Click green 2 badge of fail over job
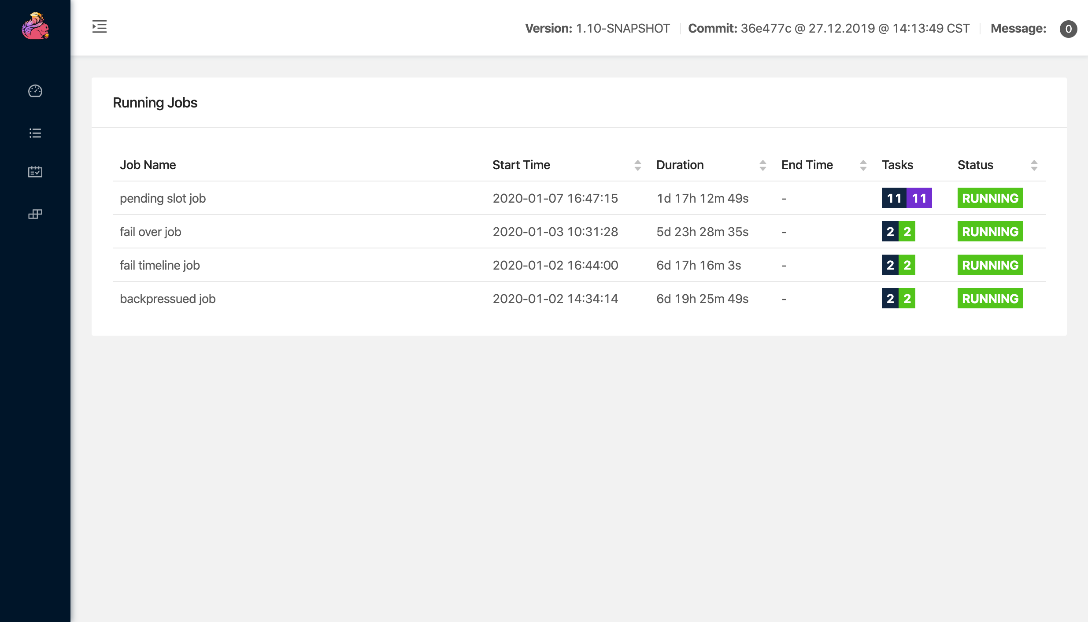The height and width of the screenshot is (622, 1088). click(907, 232)
